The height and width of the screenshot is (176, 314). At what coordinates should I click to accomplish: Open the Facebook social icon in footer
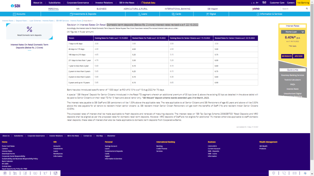pos(25,173)
